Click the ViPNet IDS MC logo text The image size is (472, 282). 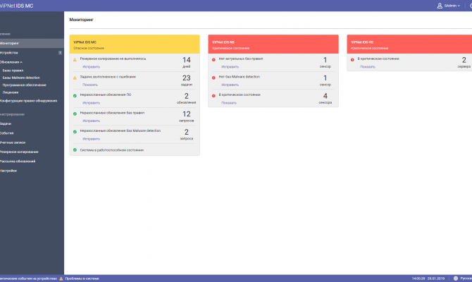[x=17, y=6]
